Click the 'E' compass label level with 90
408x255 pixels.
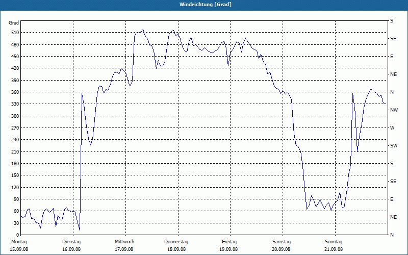coord(392,199)
